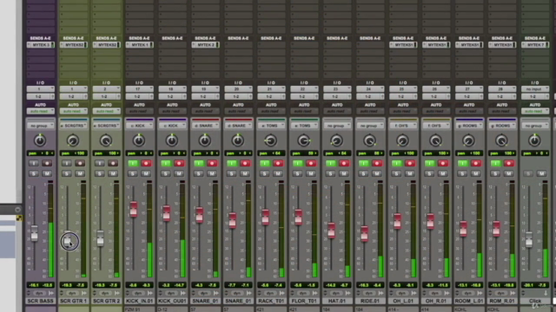Open dyn automation indicator on KICK_IN.01
This screenshot has width=556, height=312.
138,293
